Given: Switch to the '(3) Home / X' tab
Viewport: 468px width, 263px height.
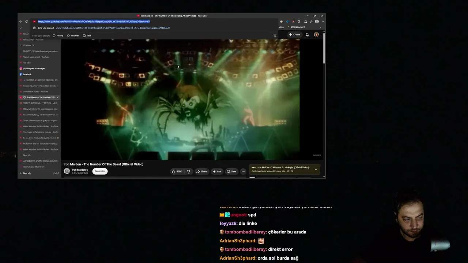Looking at the screenshot, I should [39, 45].
